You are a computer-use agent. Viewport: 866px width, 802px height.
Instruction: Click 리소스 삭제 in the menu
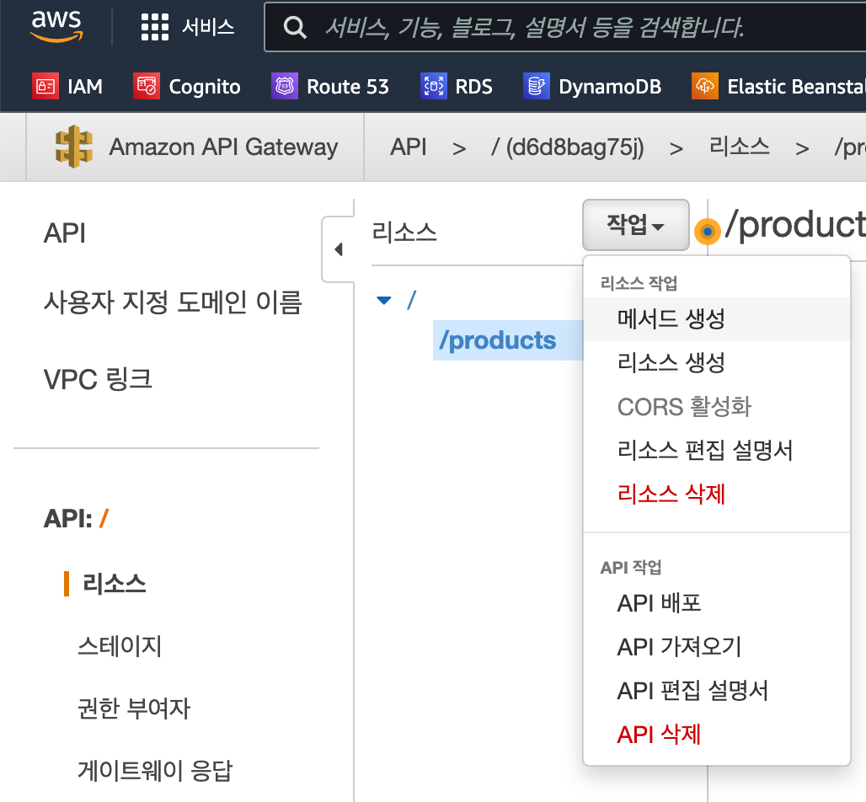click(716, 495)
